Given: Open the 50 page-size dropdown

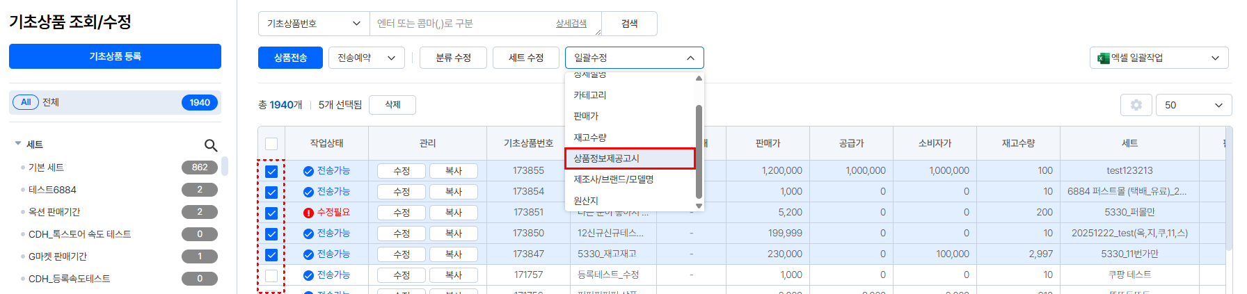Looking at the screenshot, I should pos(1193,105).
